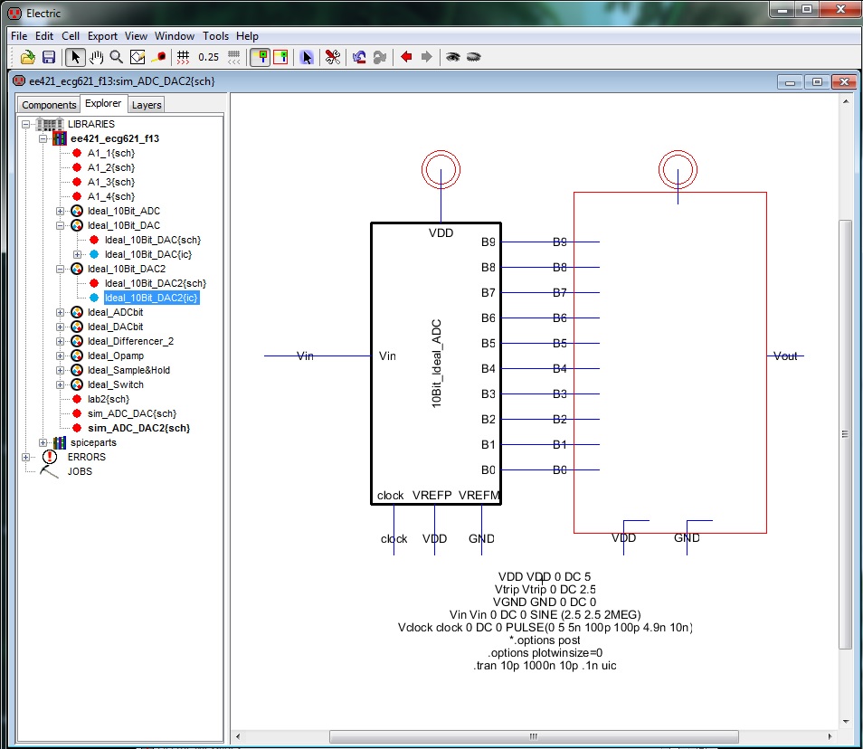863x749 pixels.
Task: Click the Preferences tools icon
Action: click(332, 57)
